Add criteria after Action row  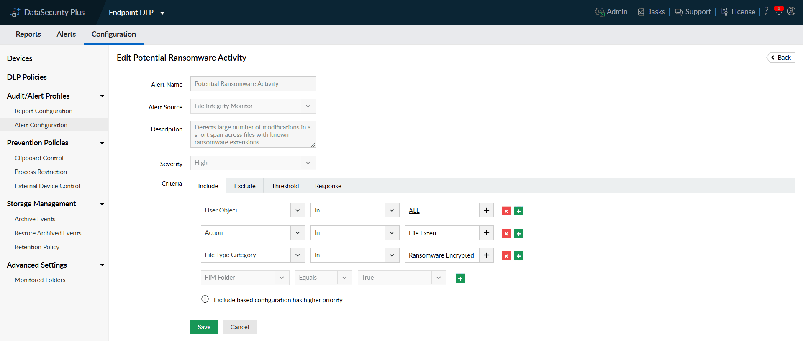coord(519,234)
